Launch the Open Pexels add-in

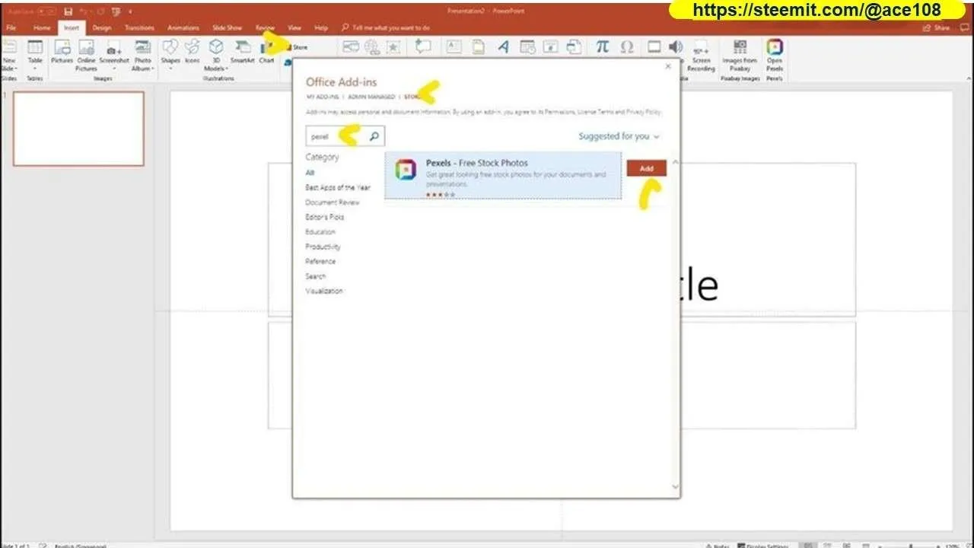coord(775,55)
